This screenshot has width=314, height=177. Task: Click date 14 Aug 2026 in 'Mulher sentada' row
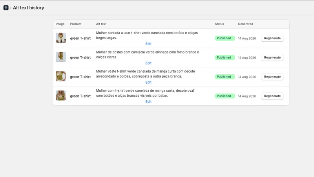(x=247, y=38)
